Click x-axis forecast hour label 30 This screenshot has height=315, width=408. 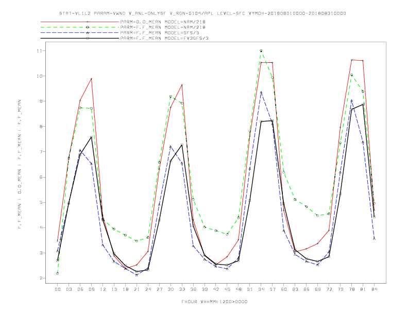coord(171,289)
